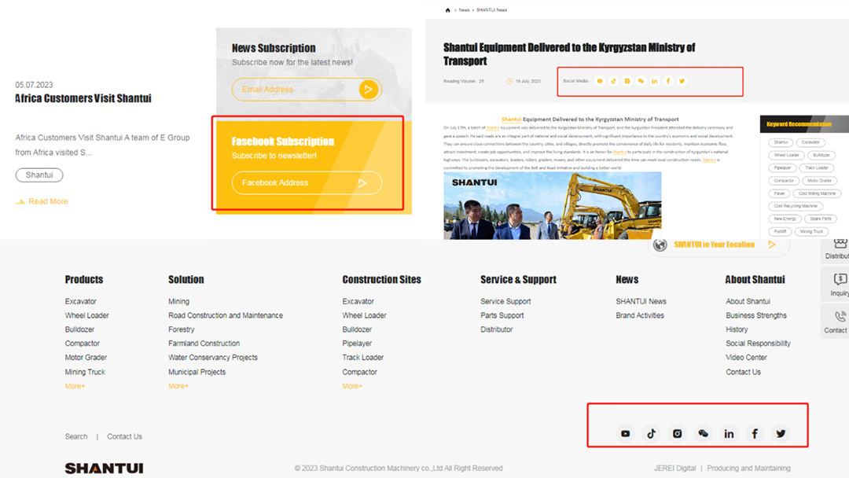Open Mining Truck under Products
This screenshot has width=849, height=478.
point(85,372)
